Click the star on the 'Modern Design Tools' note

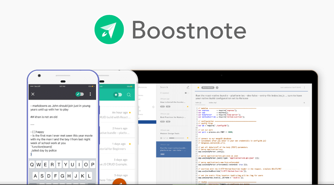(188, 138)
